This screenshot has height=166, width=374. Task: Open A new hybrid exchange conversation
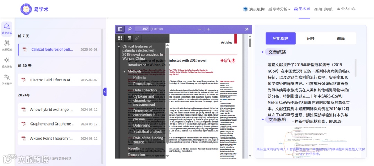[x=60, y=110]
